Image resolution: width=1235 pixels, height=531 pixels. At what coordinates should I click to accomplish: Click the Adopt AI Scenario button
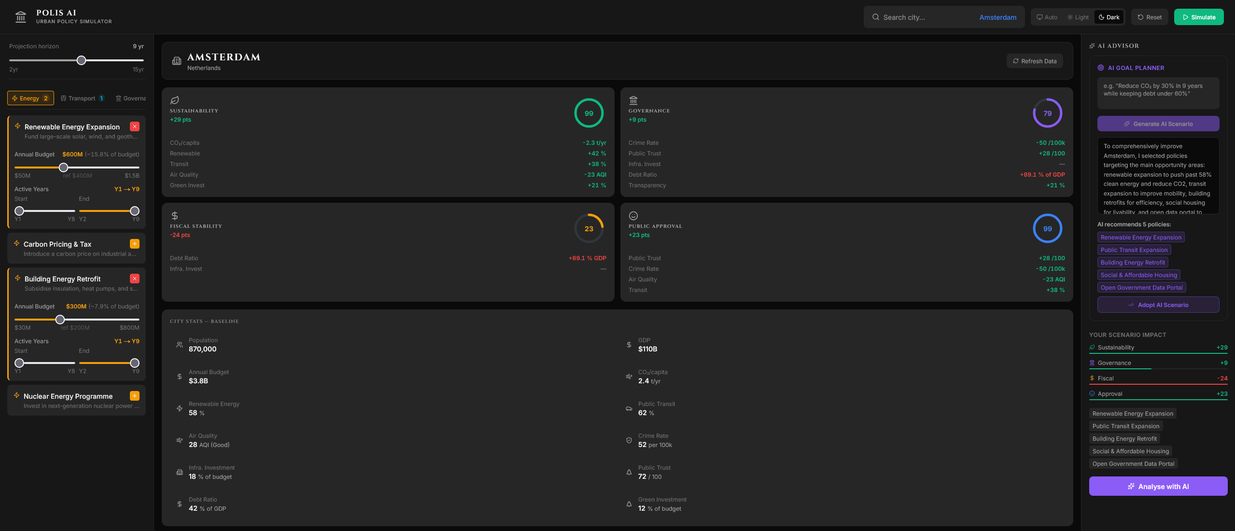pos(1158,305)
